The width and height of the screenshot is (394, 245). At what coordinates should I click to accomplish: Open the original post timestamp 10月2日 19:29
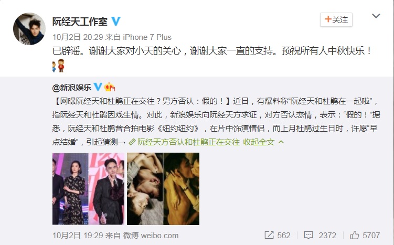pyautogui.click(x=78, y=236)
